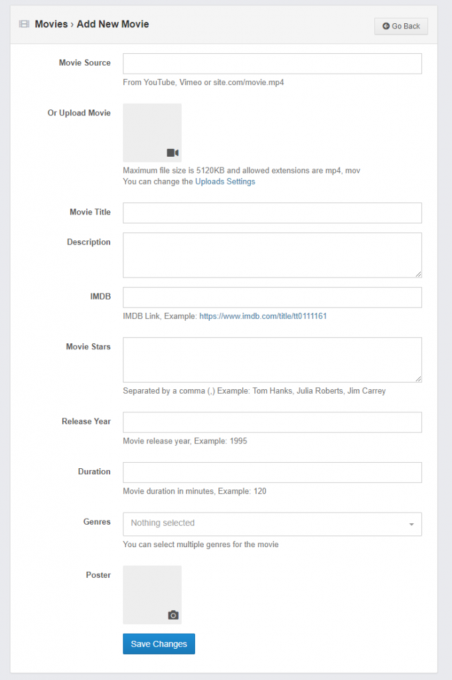Image resolution: width=452 pixels, height=680 pixels.
Task: Click inside the Description textarea
Action: (x=272, y=255)
